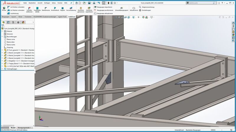Open the ConfigurationManager tab icon
The width and height of the screenshot is (236, 132).
tap(13, 22)
